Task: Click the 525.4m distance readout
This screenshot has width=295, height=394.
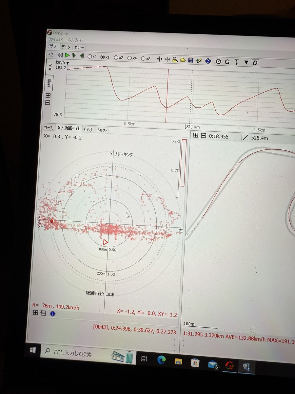Action: click(260, 138)
